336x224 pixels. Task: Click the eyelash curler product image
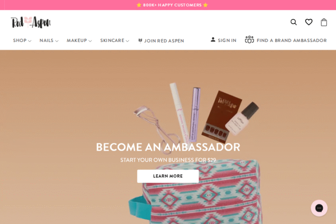click(x=157, y=124)
